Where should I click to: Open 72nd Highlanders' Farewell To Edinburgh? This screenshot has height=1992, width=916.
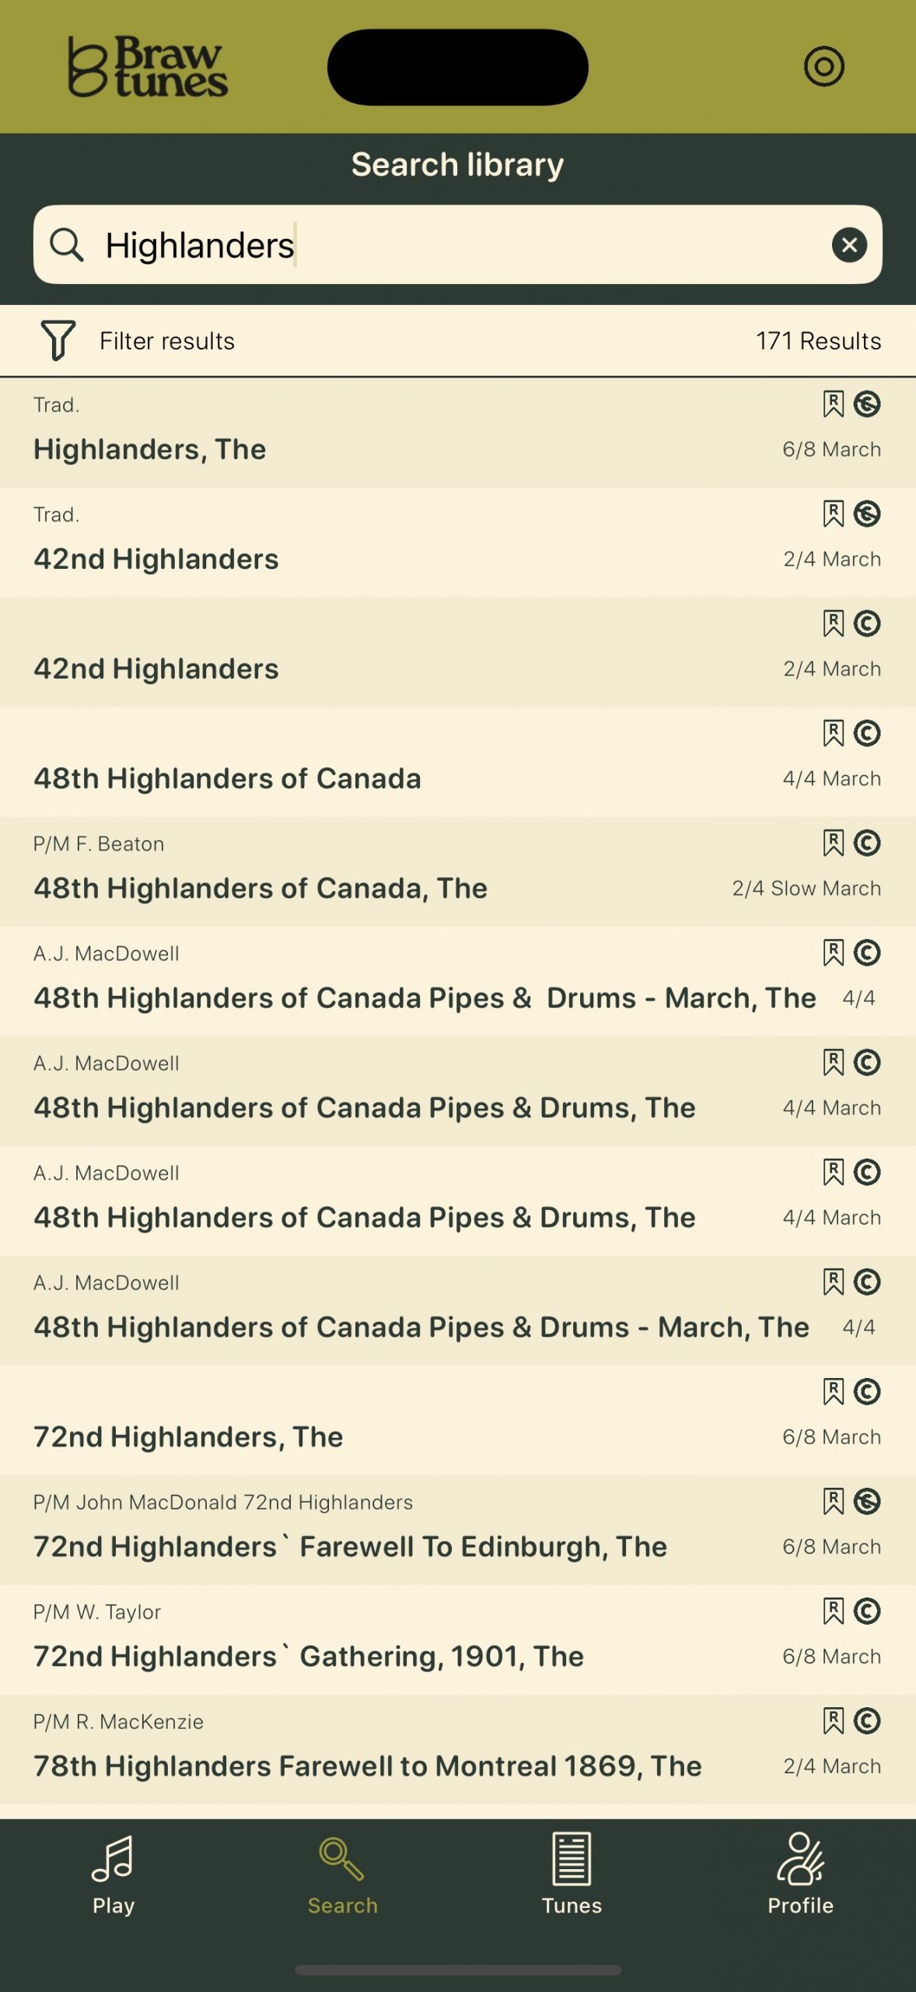350,1546
